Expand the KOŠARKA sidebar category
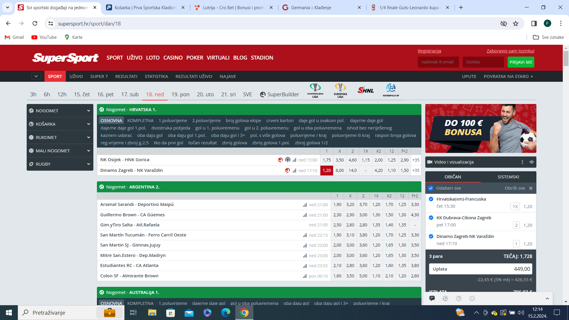Image resolution: width=569 pixels, height=320 pixels. coord(60,124)
